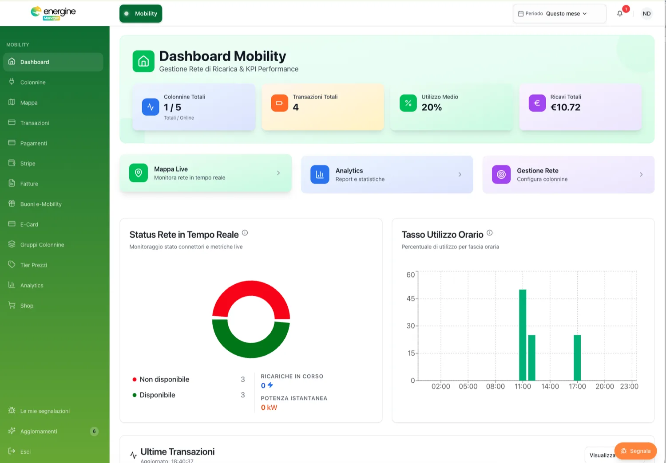Click the Mappa map icon
The image size is (666, 463).
[x=12, y=102]
